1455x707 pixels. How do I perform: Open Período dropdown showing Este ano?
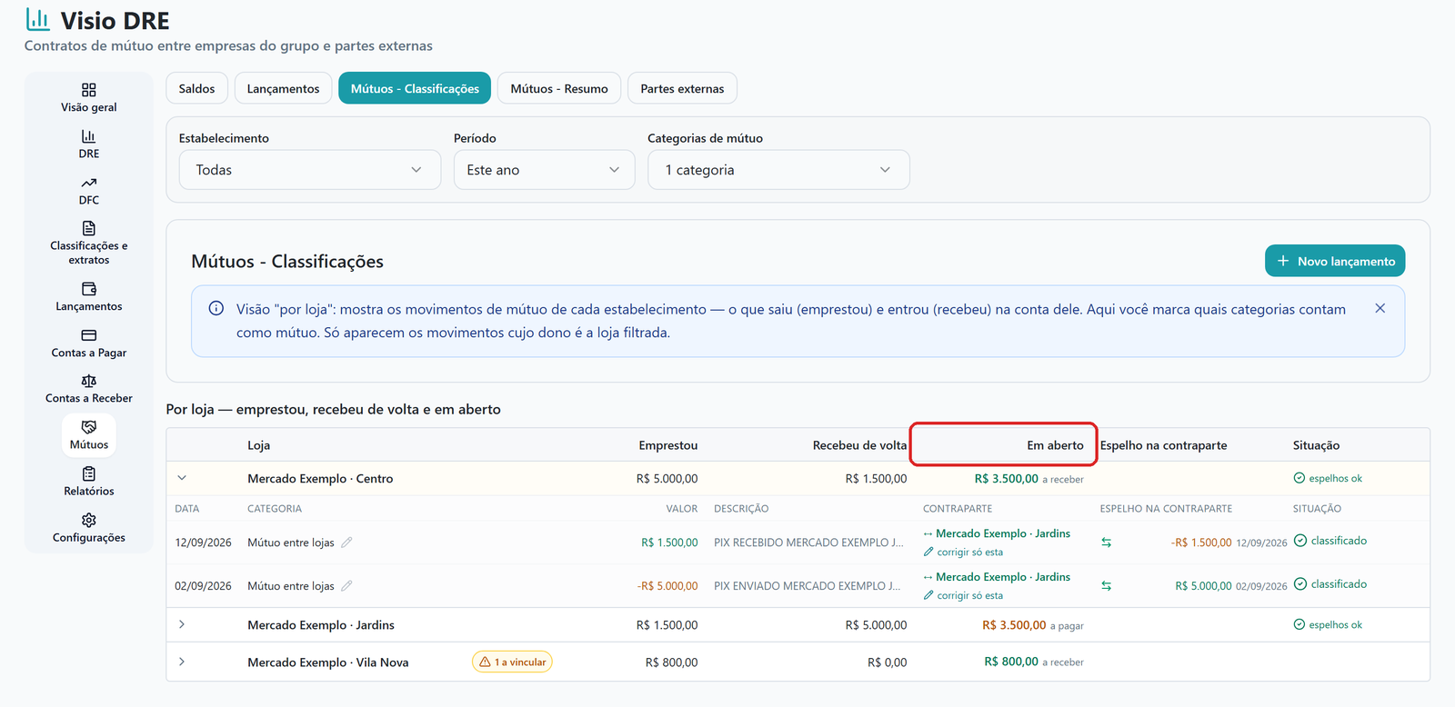[544, 170]
